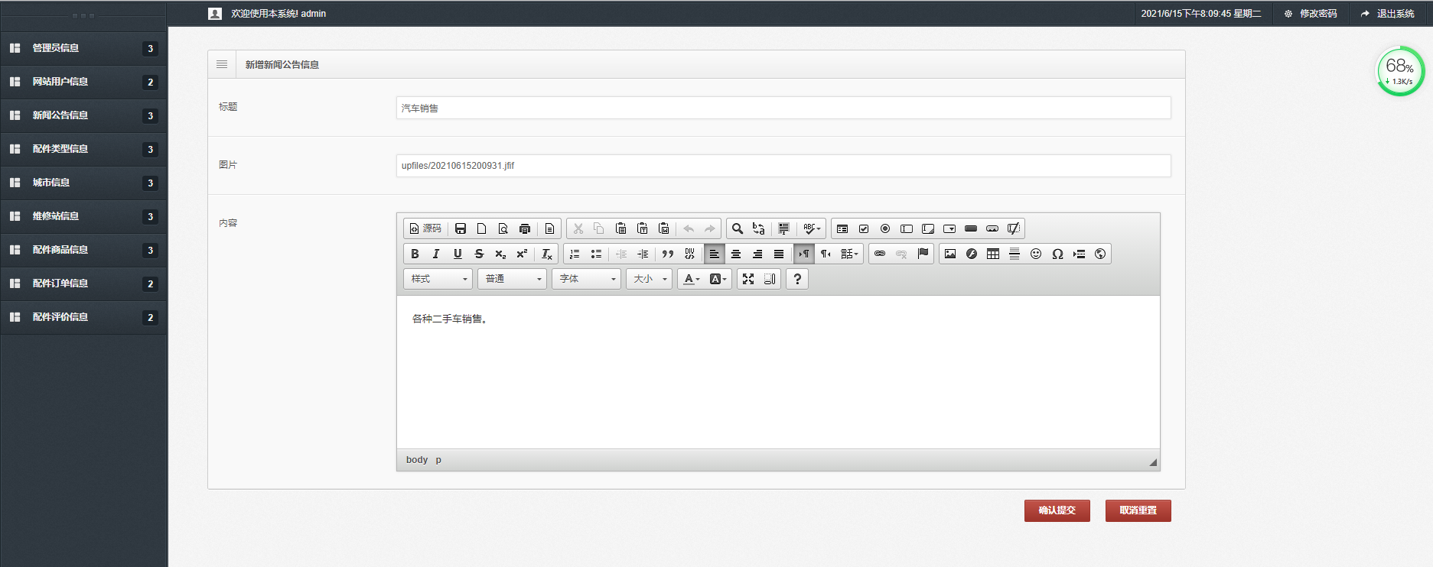The image size is (1433, 567).
Task: Paste content from Word
Action: click(x=664, y=228)
